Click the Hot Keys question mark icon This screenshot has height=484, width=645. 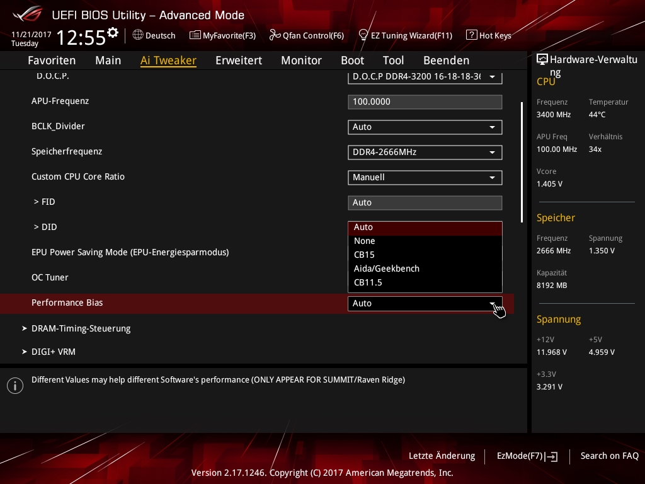tap(471, 35)
